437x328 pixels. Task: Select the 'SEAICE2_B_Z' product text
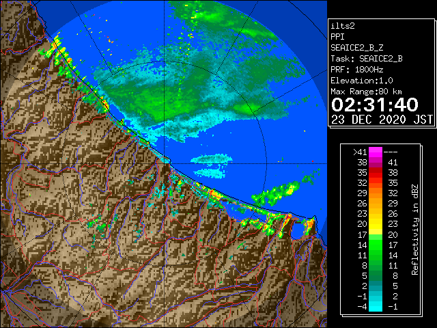coord(356,48)
